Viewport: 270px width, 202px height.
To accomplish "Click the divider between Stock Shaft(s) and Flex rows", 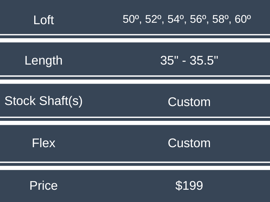I will (135, 121).
